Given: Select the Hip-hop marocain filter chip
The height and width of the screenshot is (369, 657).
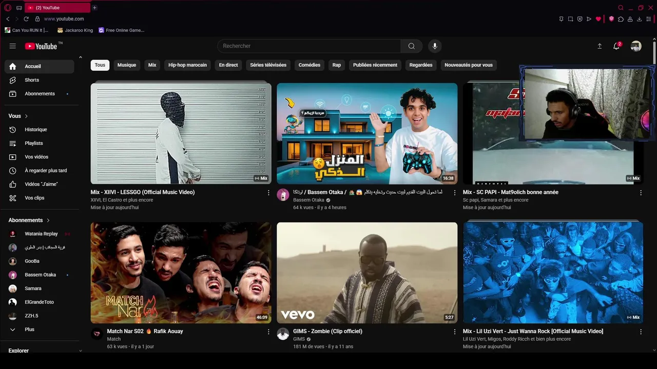Looking at the screenshot, I should pos(187,65).
